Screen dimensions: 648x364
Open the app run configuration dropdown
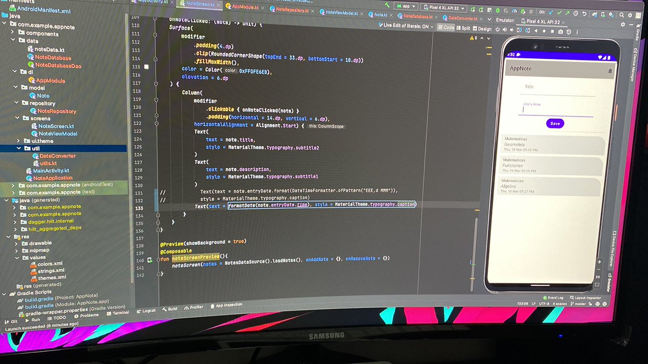pos(406,6)
